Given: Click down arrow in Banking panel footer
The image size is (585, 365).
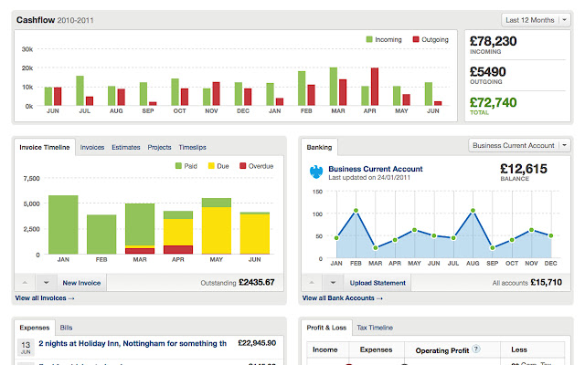Looking at the screenshot, I should coord(332,283).
